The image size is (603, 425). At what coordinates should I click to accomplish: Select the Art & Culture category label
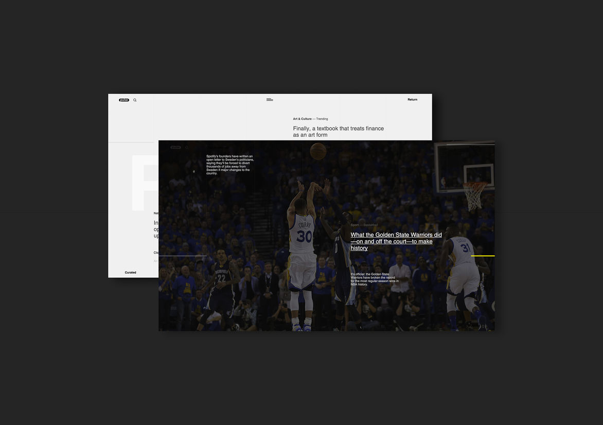pos(302,119)
